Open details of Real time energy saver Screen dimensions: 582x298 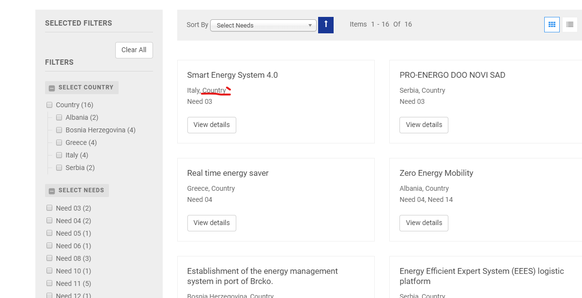(x=212, y=223)
